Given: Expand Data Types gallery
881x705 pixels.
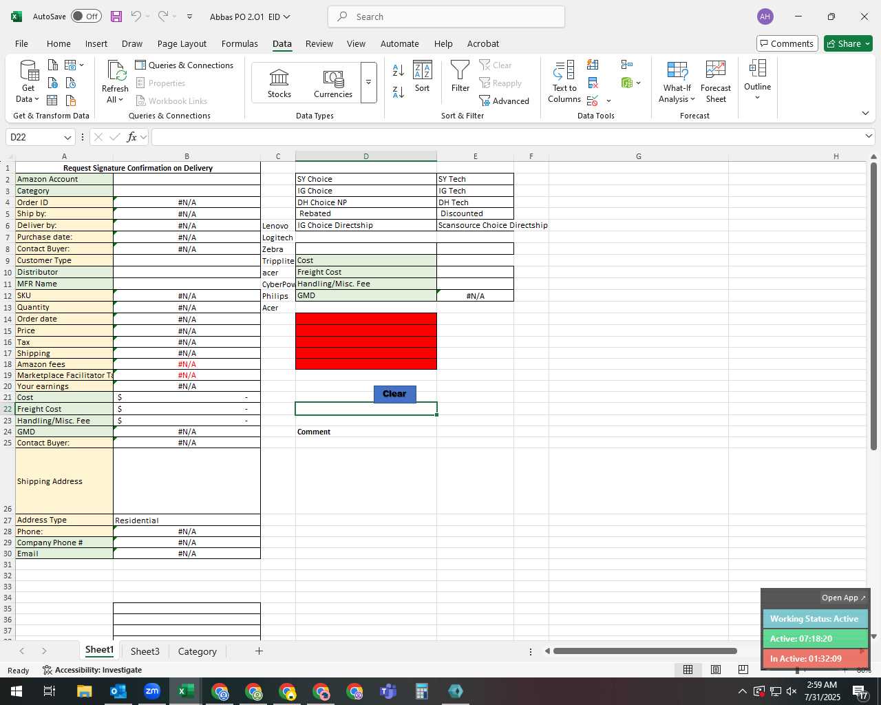Looking at the screenshot, I should pos(368,83).
